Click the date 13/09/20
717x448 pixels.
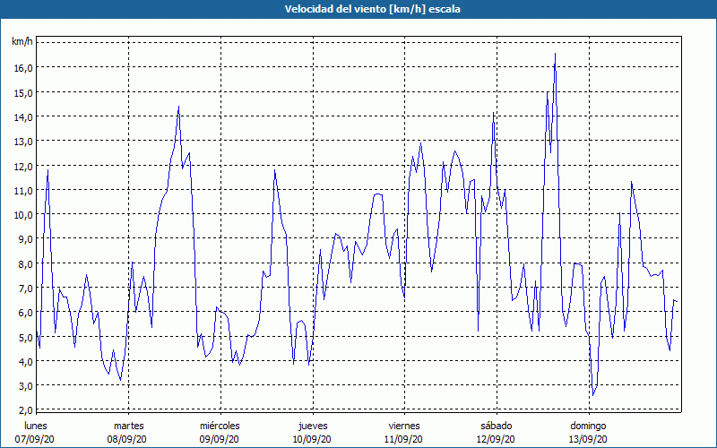pyautogui.click(x=588, y=439)
